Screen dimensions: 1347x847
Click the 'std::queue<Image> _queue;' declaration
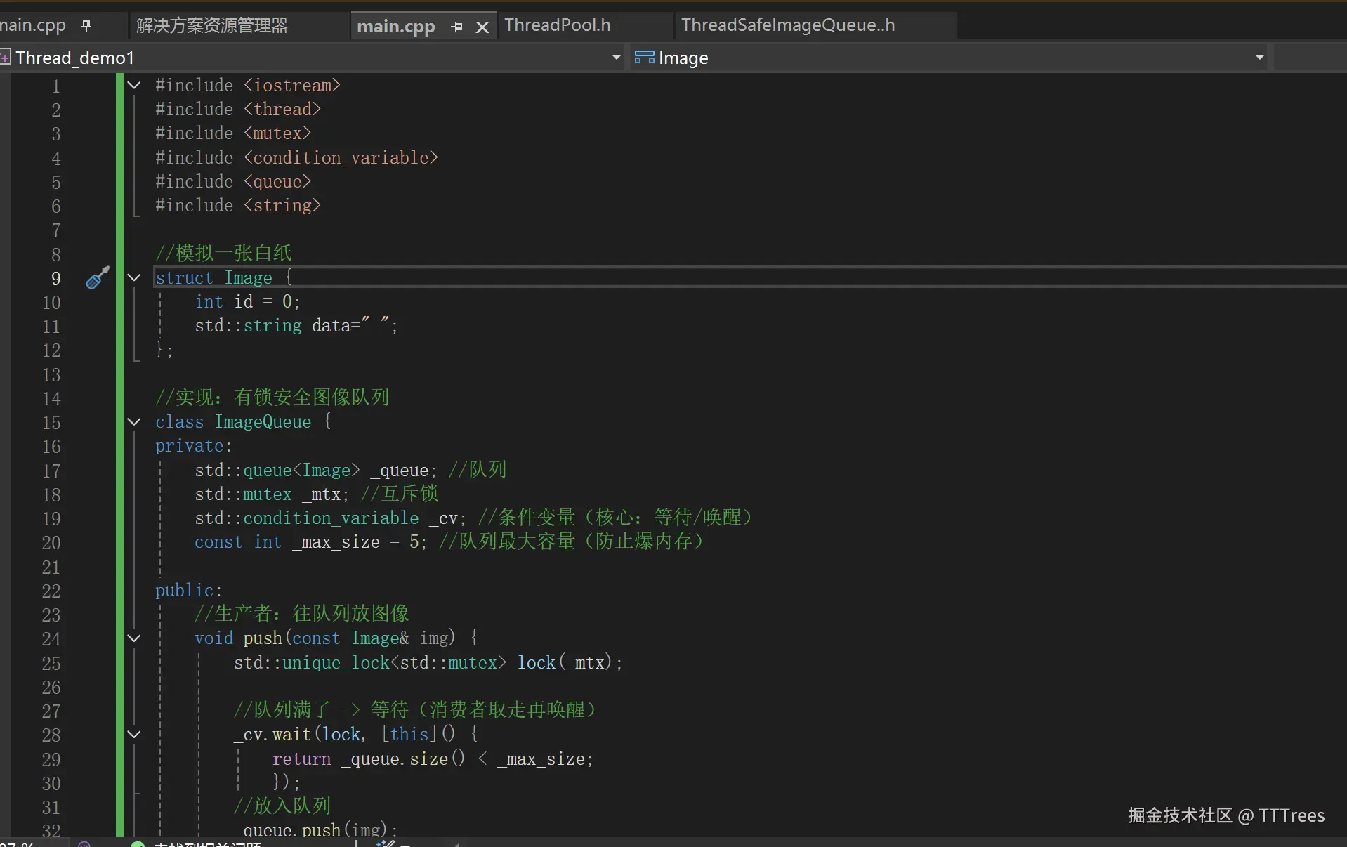(316, 471)
